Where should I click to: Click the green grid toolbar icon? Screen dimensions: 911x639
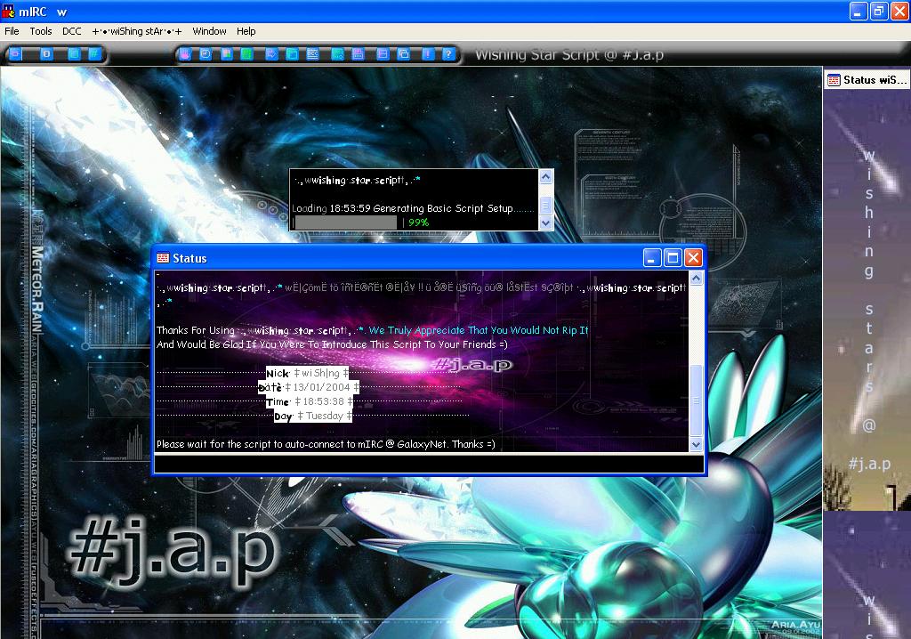click(x=246, y=54)
